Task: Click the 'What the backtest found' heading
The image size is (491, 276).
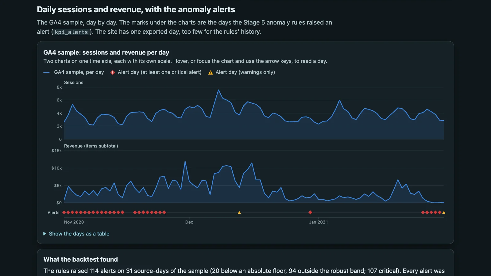Action: click(x=81, y=259)
